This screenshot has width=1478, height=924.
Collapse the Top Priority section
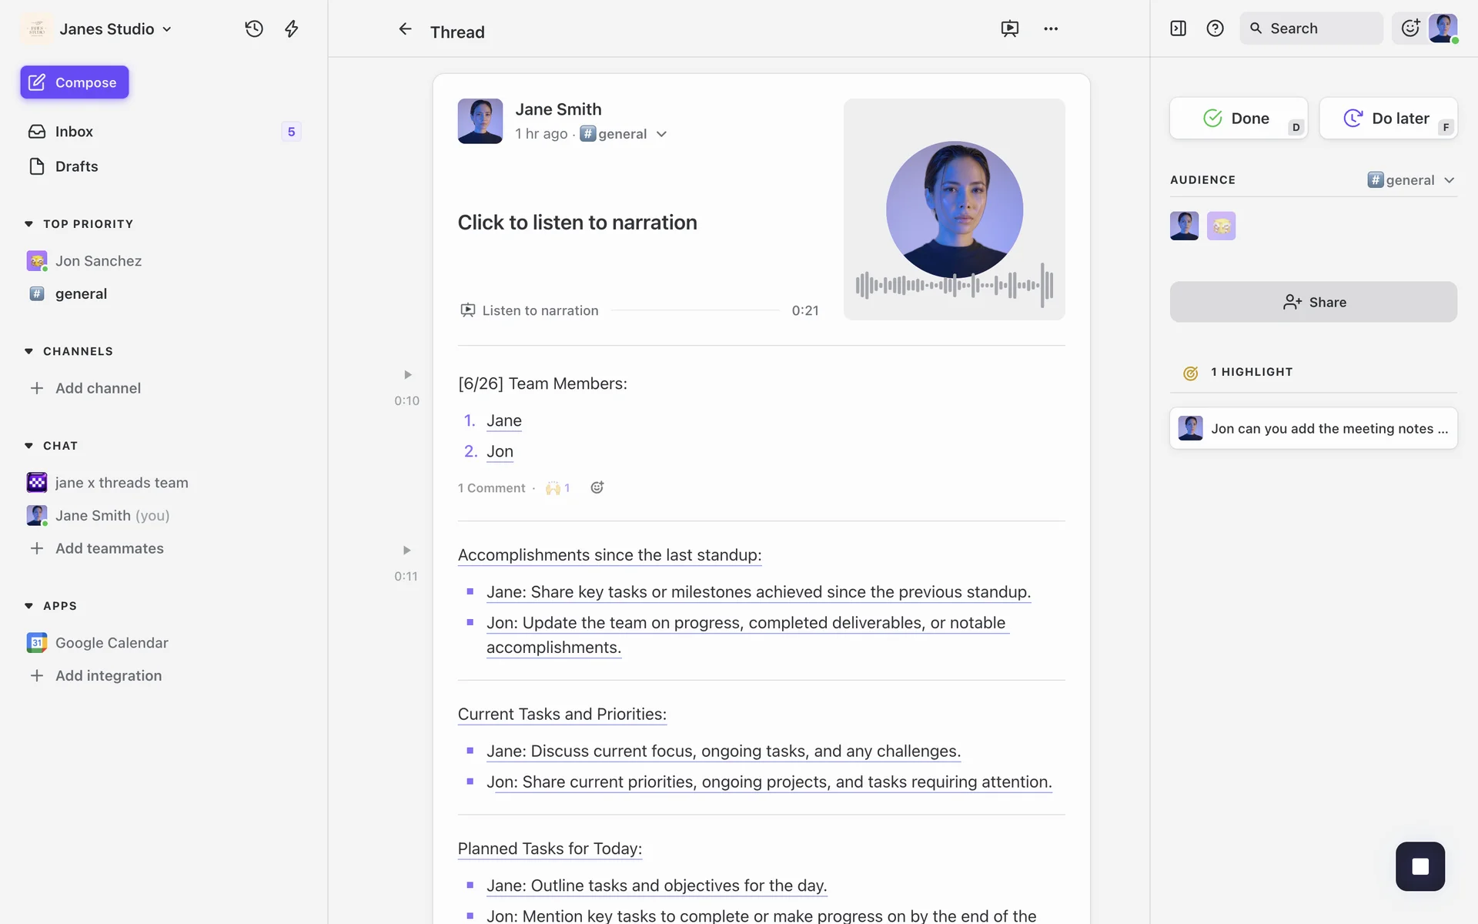[x=29, y=224]
